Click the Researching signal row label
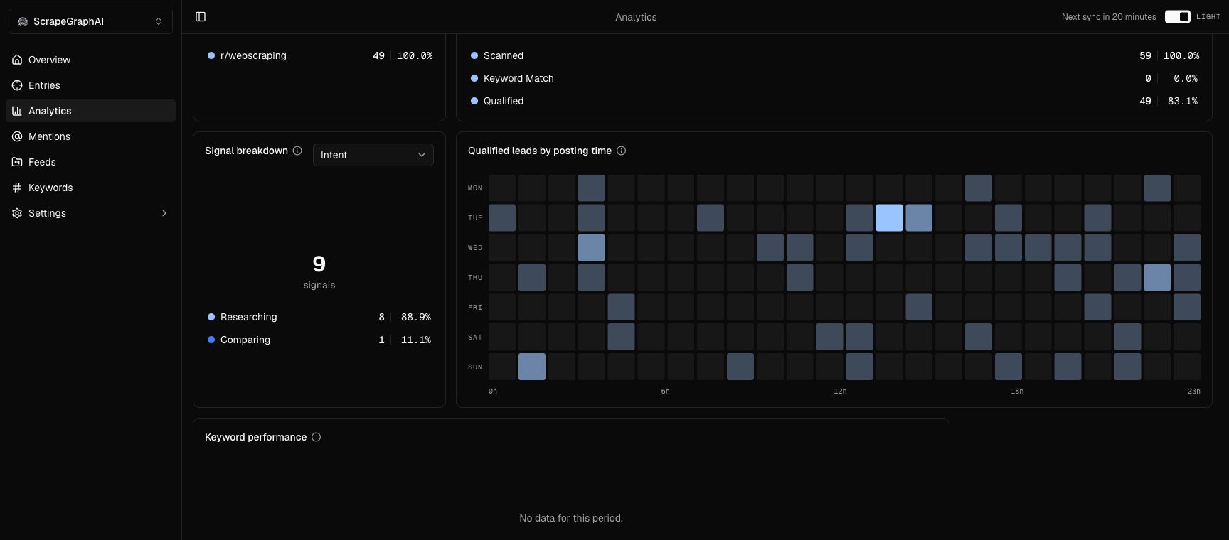This screenshot has width=1229, height=540. click(x=249, y=317)
